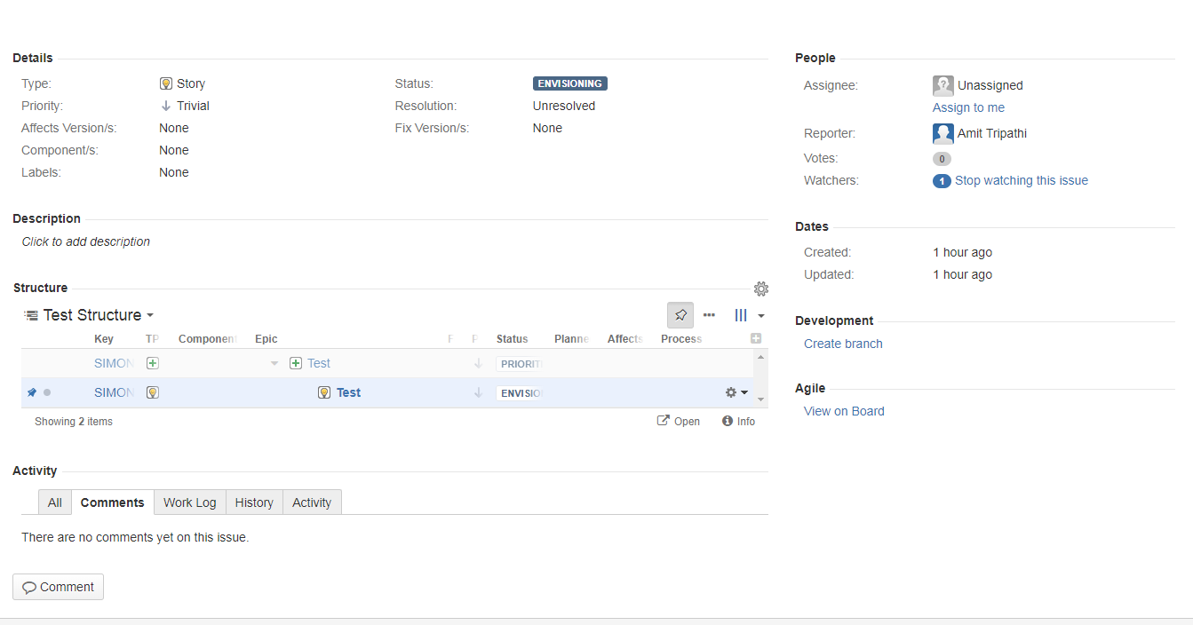
Task: Open the column layout dropdown arrow
Action: (760, 314)
